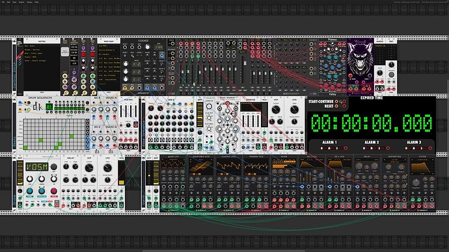Click the BPM knob on Clocked module
This screenshot has height=252, width=449.
[148, 47]
